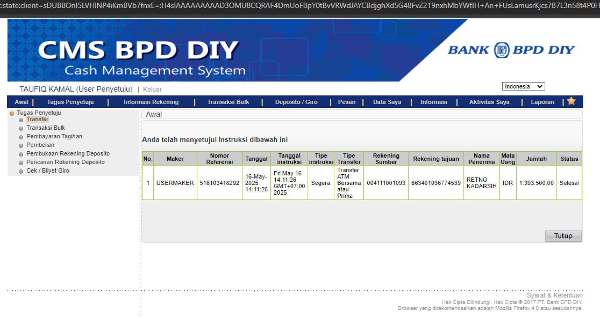Open the Syarat & Ketentuan link
Image resolution: width=600 pixels, height=319 pixels.
coord(555,295)
